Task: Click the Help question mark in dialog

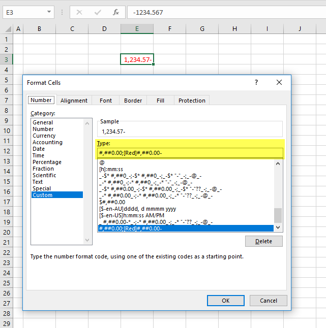Action: 256,82
